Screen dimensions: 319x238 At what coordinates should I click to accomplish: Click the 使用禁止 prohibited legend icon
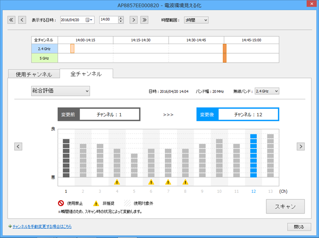pos(61,203)
